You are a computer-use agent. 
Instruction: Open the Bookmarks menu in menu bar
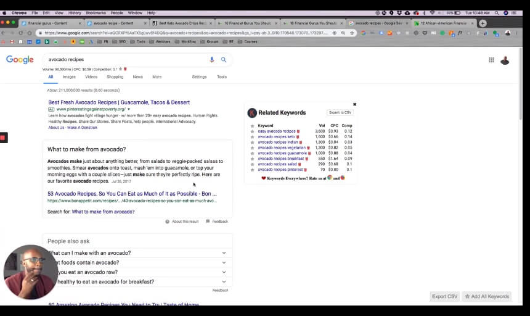[96, 13]
